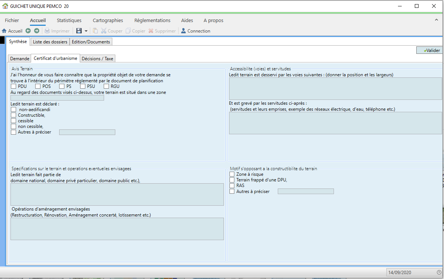
Task: Click the save floppy disk icon
Action: [79, 31]
